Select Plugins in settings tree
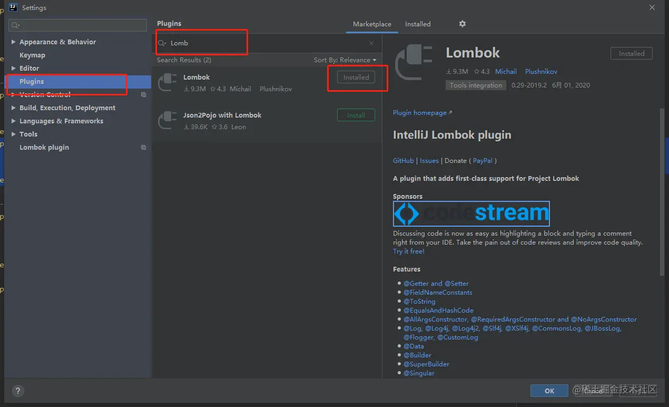 32,82
